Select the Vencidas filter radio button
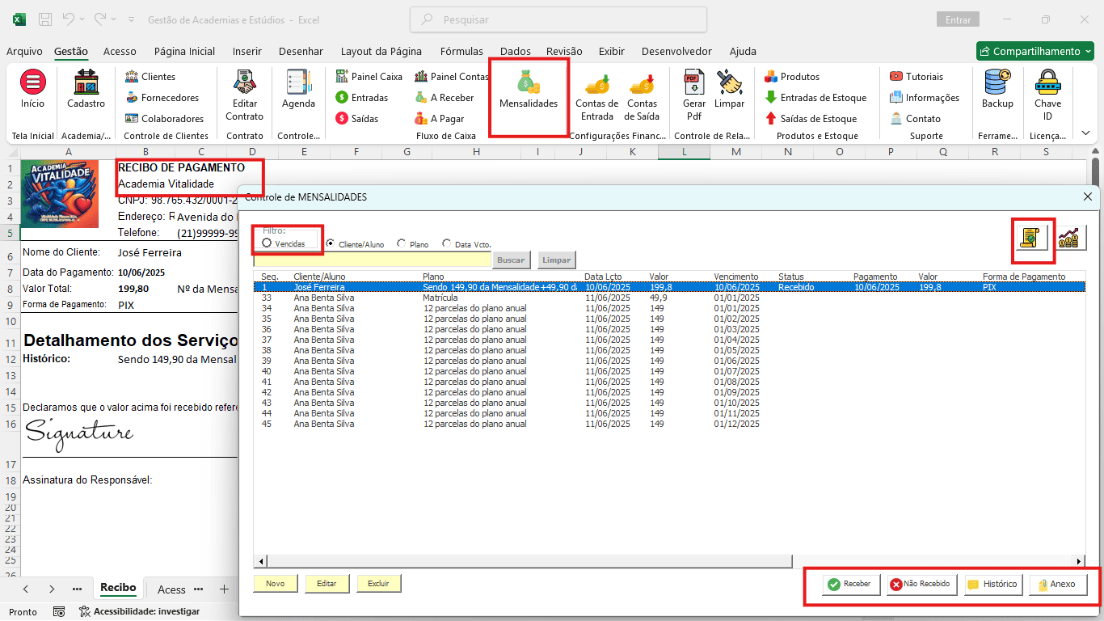The height and width of the screenshot is (621, 1104). point(267,243)
